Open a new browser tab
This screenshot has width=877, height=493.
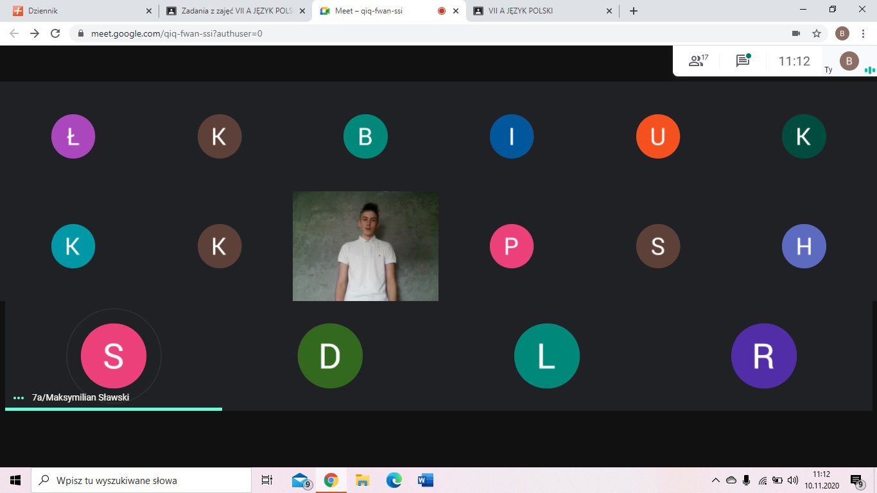coord(634,11)
